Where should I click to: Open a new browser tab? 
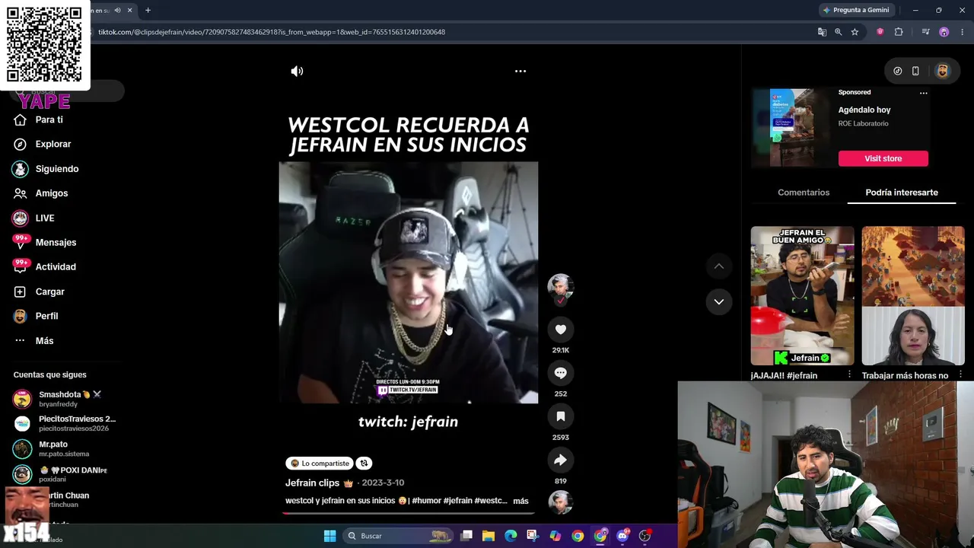tap(148, 10)
